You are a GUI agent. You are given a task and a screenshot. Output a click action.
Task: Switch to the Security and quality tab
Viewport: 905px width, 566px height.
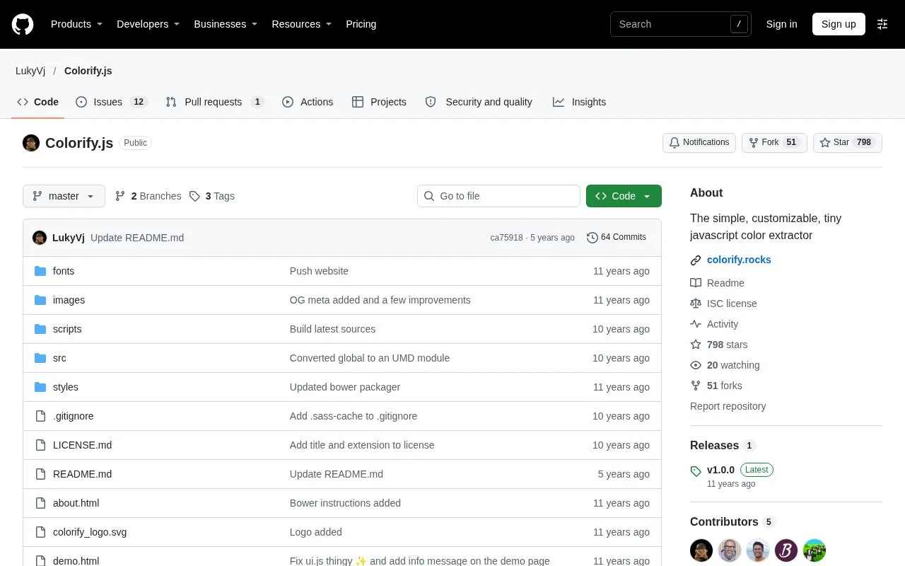point(479,102)
